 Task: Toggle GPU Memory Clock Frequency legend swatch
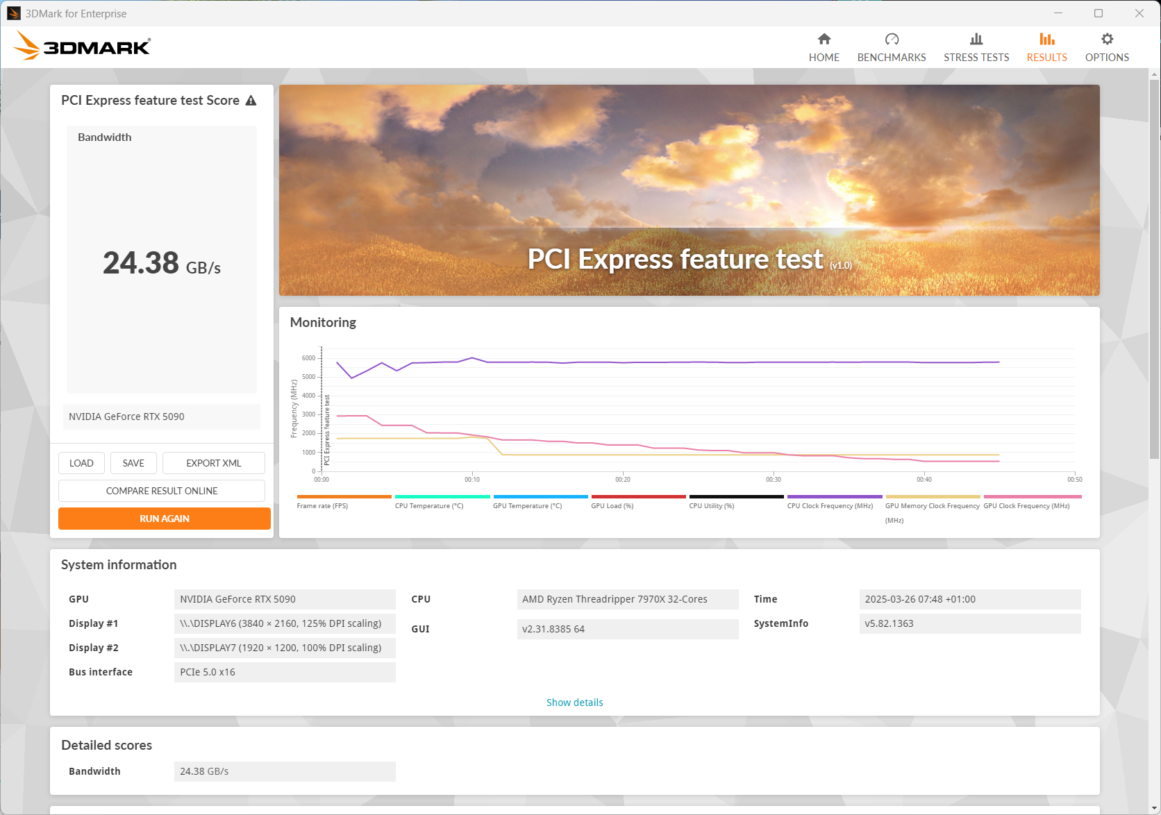click(933, 496)
